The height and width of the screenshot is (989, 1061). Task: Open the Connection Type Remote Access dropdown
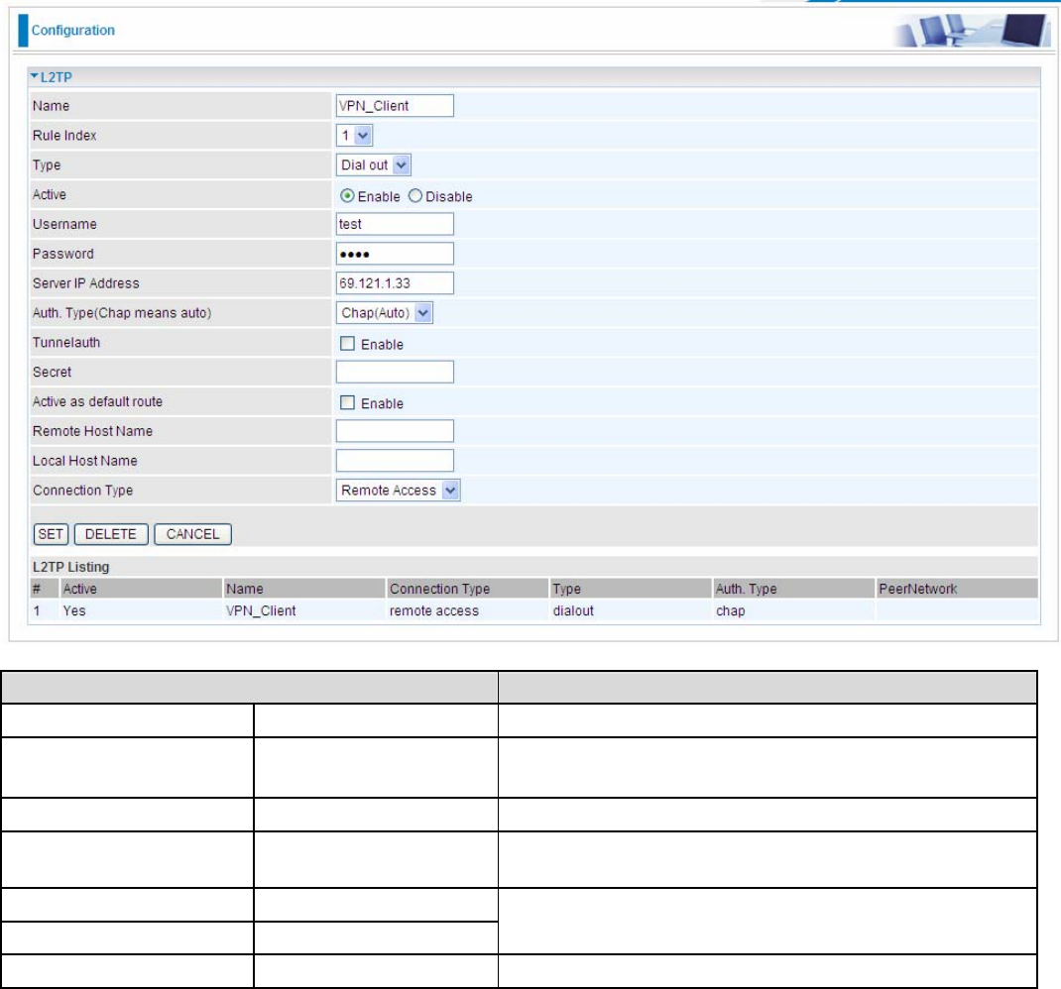coord(398,491)
